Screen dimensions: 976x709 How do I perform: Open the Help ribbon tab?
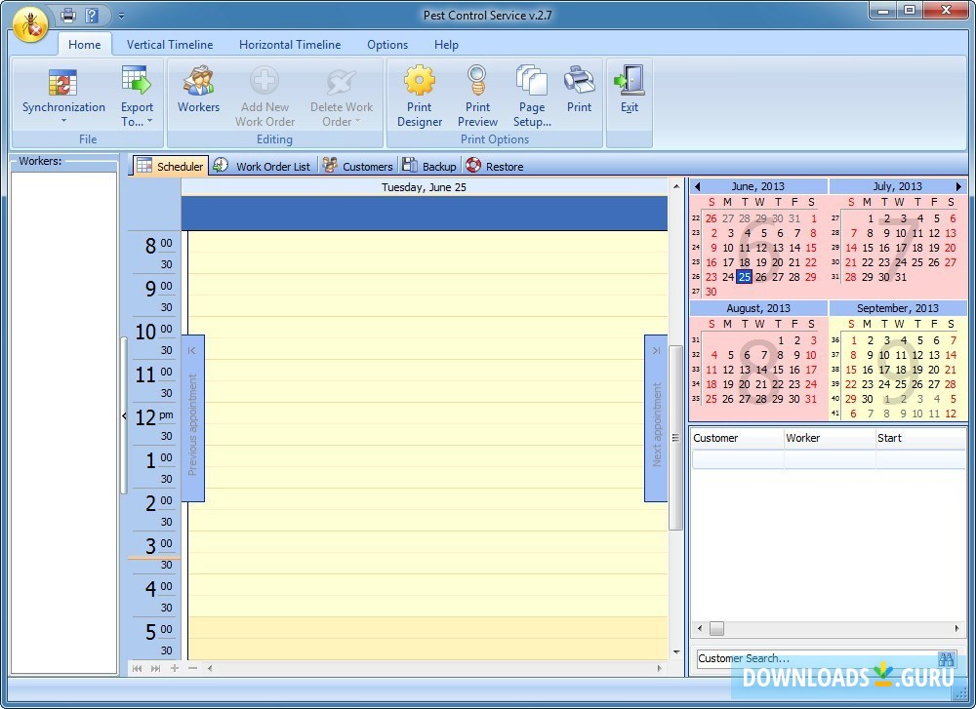pos(446,45)
